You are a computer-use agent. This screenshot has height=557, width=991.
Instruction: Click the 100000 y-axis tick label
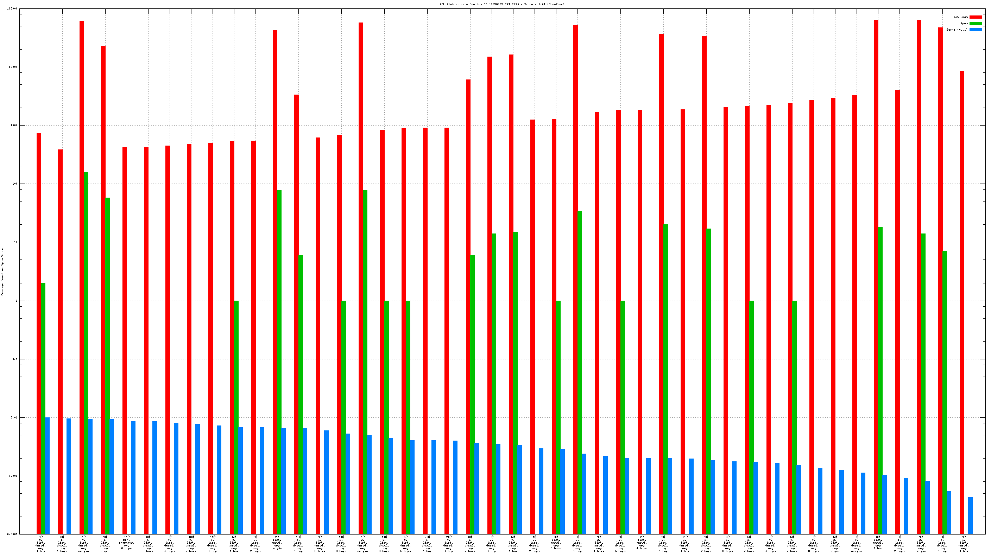pos(12,8)
